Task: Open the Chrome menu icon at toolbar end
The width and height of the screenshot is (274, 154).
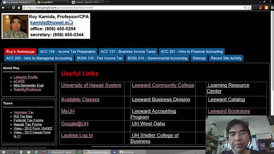Action: 272,8
